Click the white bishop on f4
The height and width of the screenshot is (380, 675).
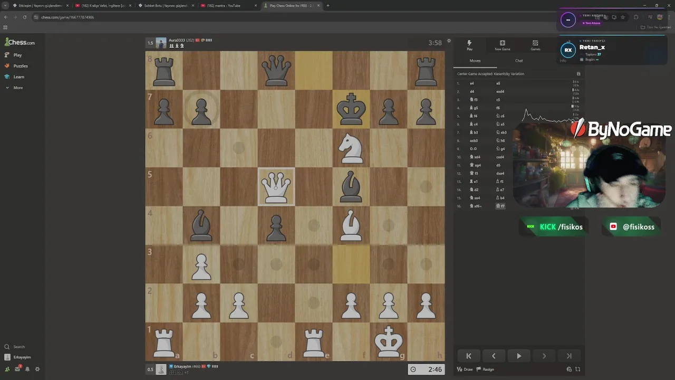(x=351, y=225)
